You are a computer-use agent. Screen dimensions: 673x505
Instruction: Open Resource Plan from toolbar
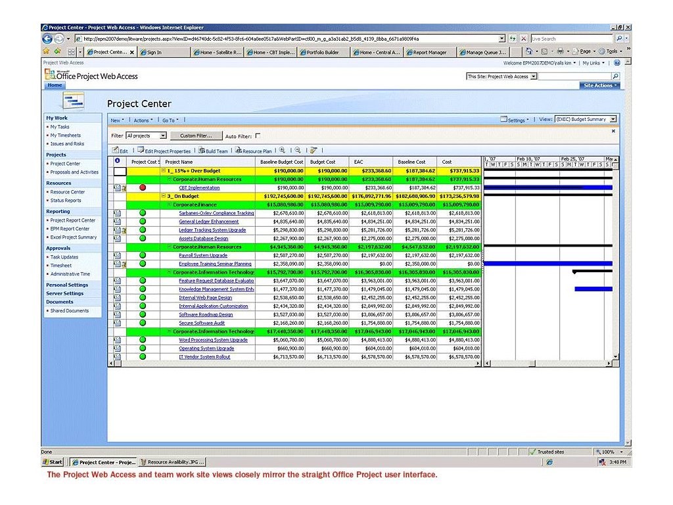point(253,151)
